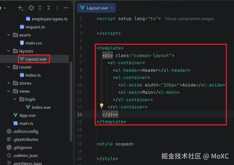Click the TS icon beside main.ts

pyautogui.click(x=16, y=123)
